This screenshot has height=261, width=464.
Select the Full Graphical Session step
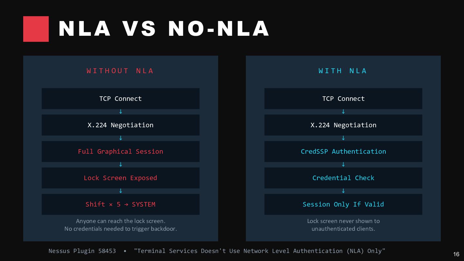click(121, 151)
